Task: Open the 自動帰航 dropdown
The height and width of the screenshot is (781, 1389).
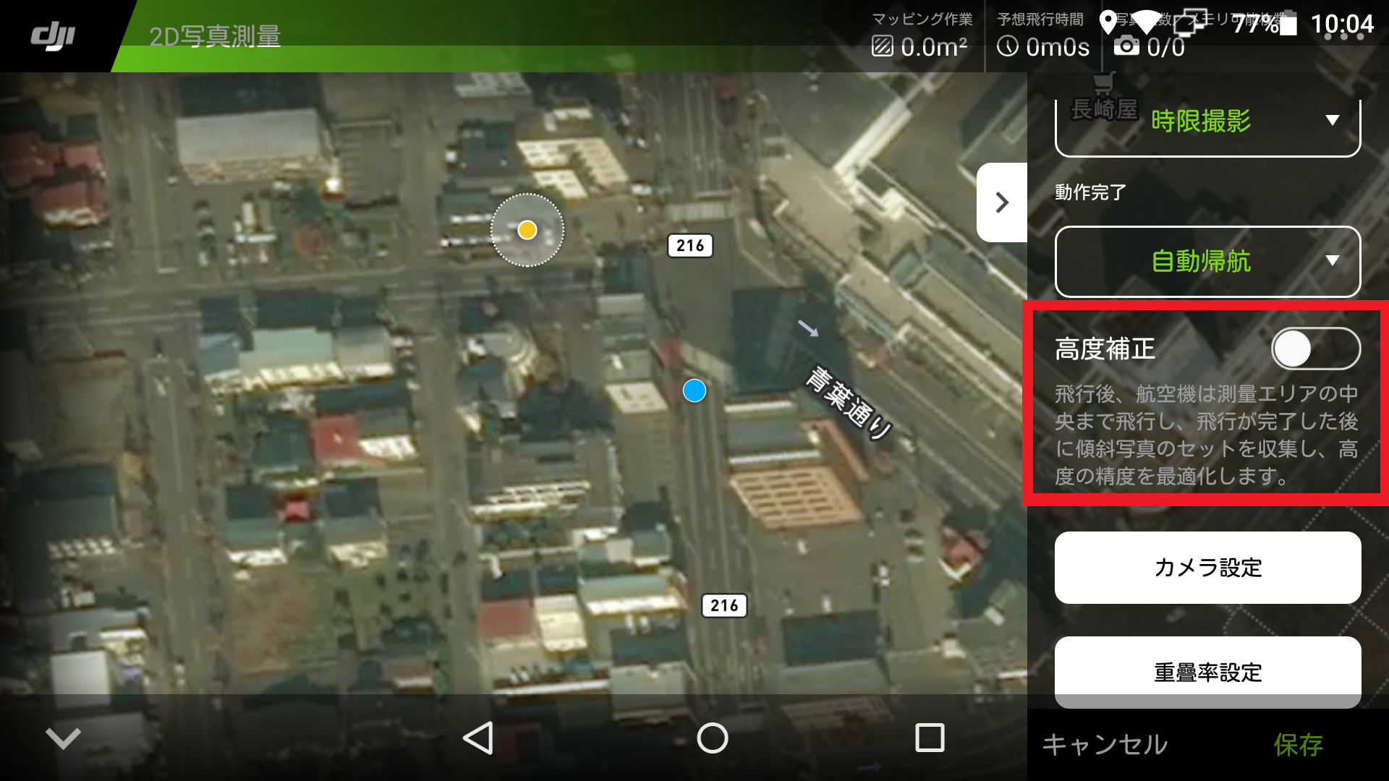Action: pos(1207,261)
